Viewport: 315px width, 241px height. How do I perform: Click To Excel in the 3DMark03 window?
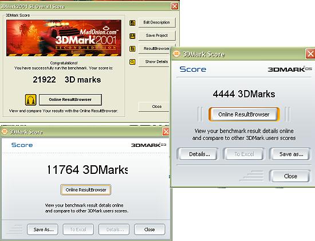(78, 230)
